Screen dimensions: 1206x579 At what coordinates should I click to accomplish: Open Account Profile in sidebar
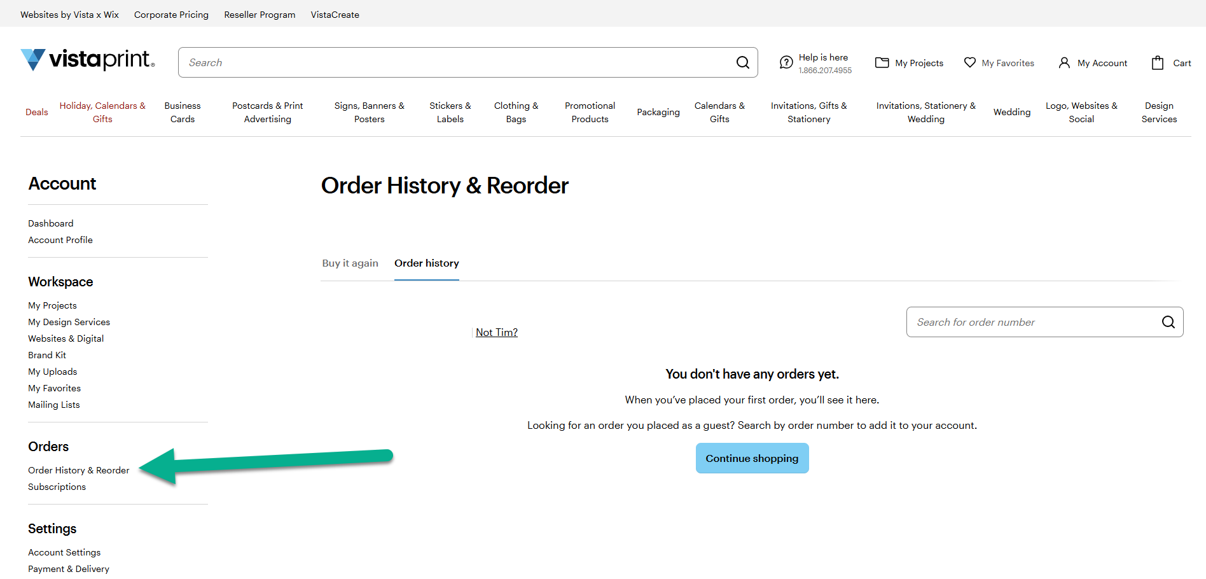click(60, 240)
